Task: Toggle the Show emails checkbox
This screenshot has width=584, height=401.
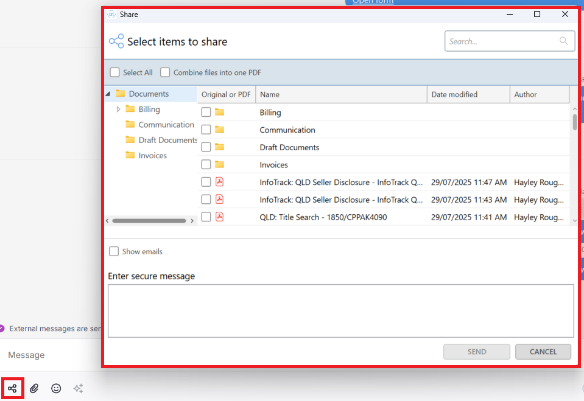Action: click(114, 251)
